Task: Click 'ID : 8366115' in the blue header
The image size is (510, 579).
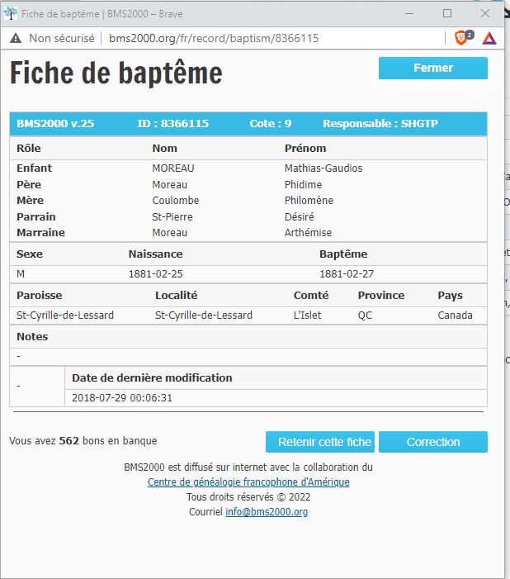Action: coord(173,124)
